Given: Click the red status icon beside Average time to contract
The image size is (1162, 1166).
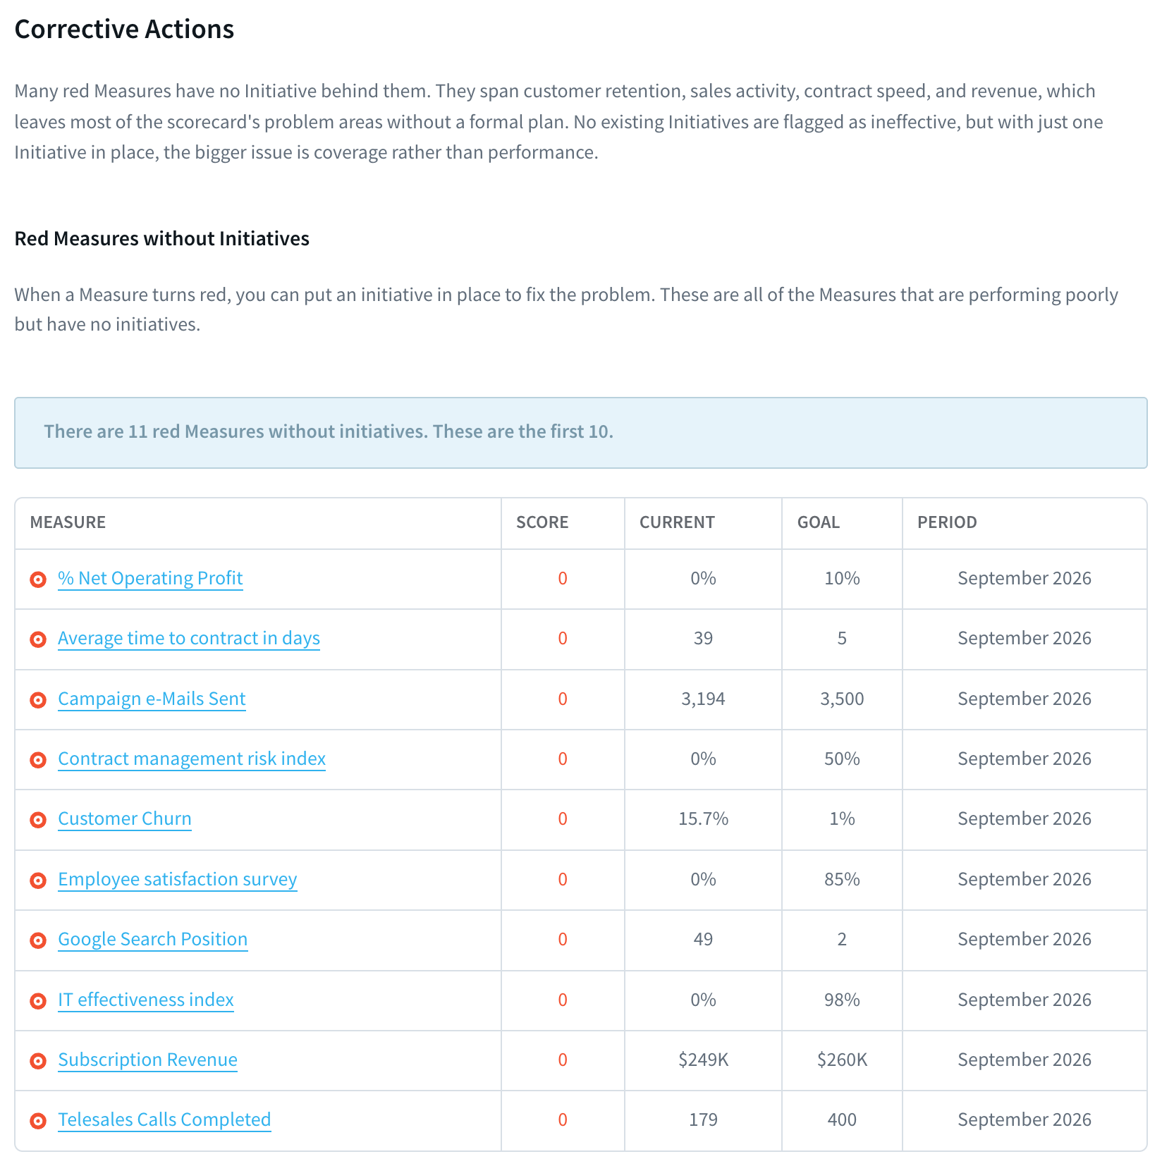Looking at the screenshot, I should point(38,639).
